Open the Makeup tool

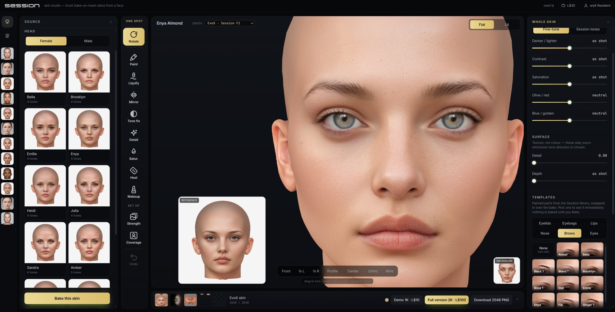pyautogui.click(x=134, y=192)
